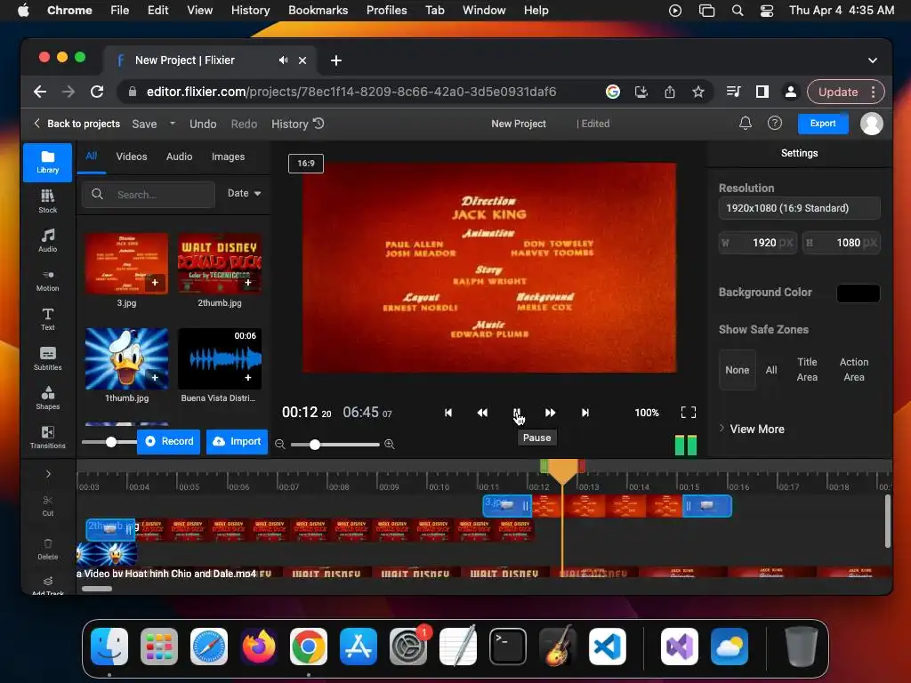Open the Date sort dropdown
The height and width of the screenshot is (683, 911).
point(244,193)
